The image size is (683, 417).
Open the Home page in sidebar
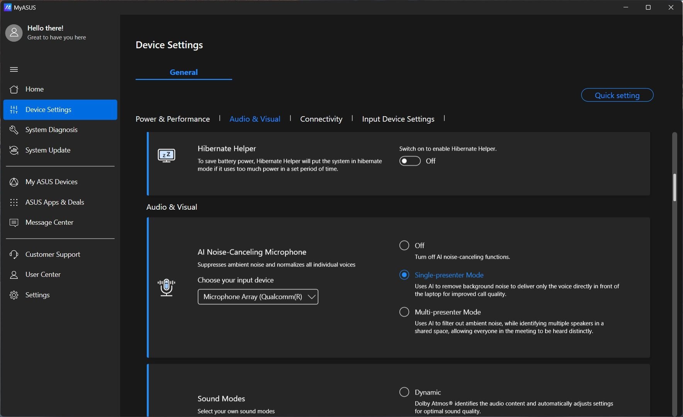[60, 89]
